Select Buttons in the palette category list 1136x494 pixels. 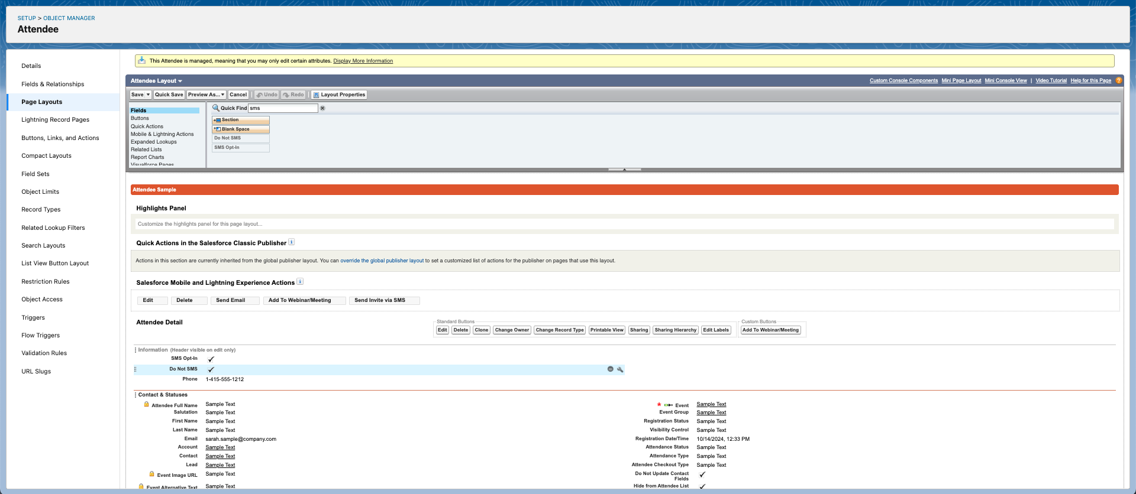click(140, 118)
